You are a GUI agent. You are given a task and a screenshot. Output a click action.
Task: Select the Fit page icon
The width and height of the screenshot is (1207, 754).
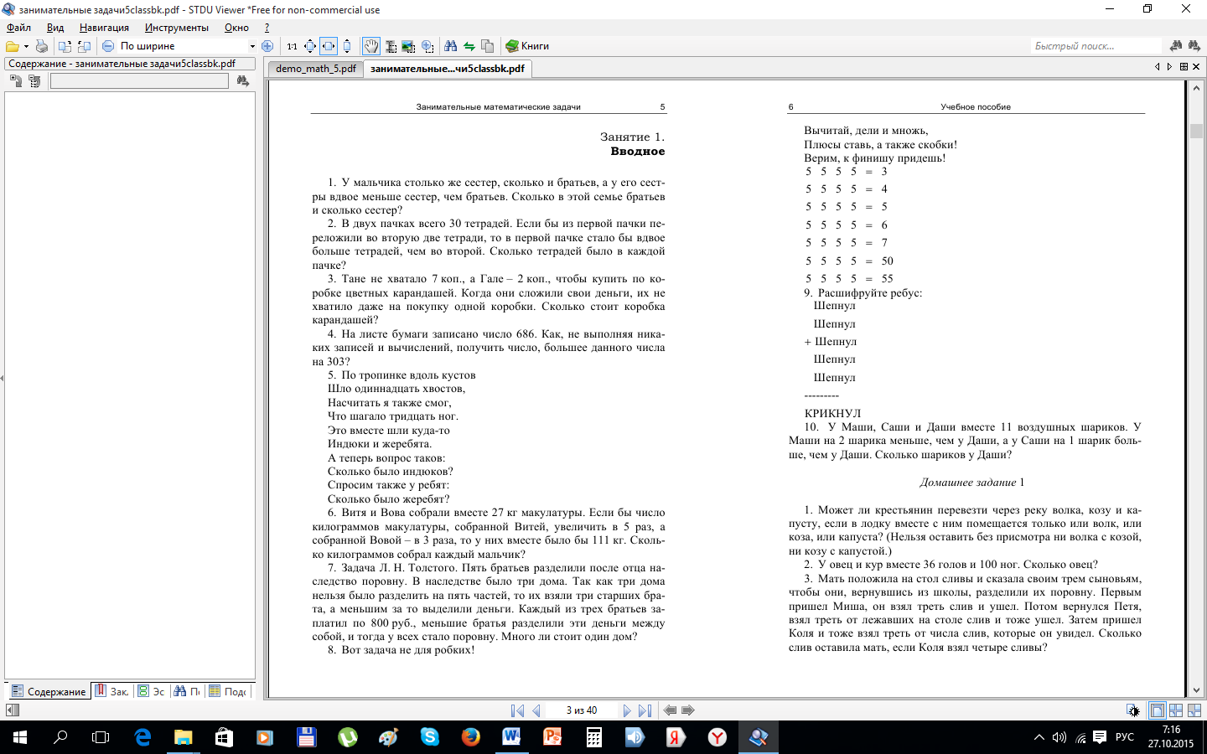[309, 46]
